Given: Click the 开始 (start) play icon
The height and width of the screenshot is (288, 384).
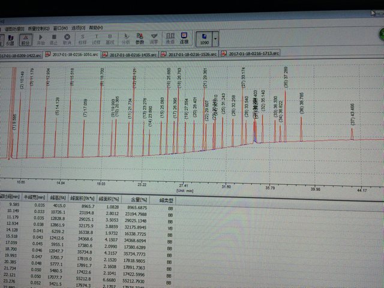Looking at the screenshot, I should click(x=41, y=40).
